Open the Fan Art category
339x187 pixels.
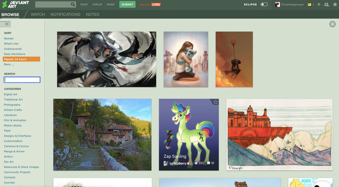[x=9, y=162]
